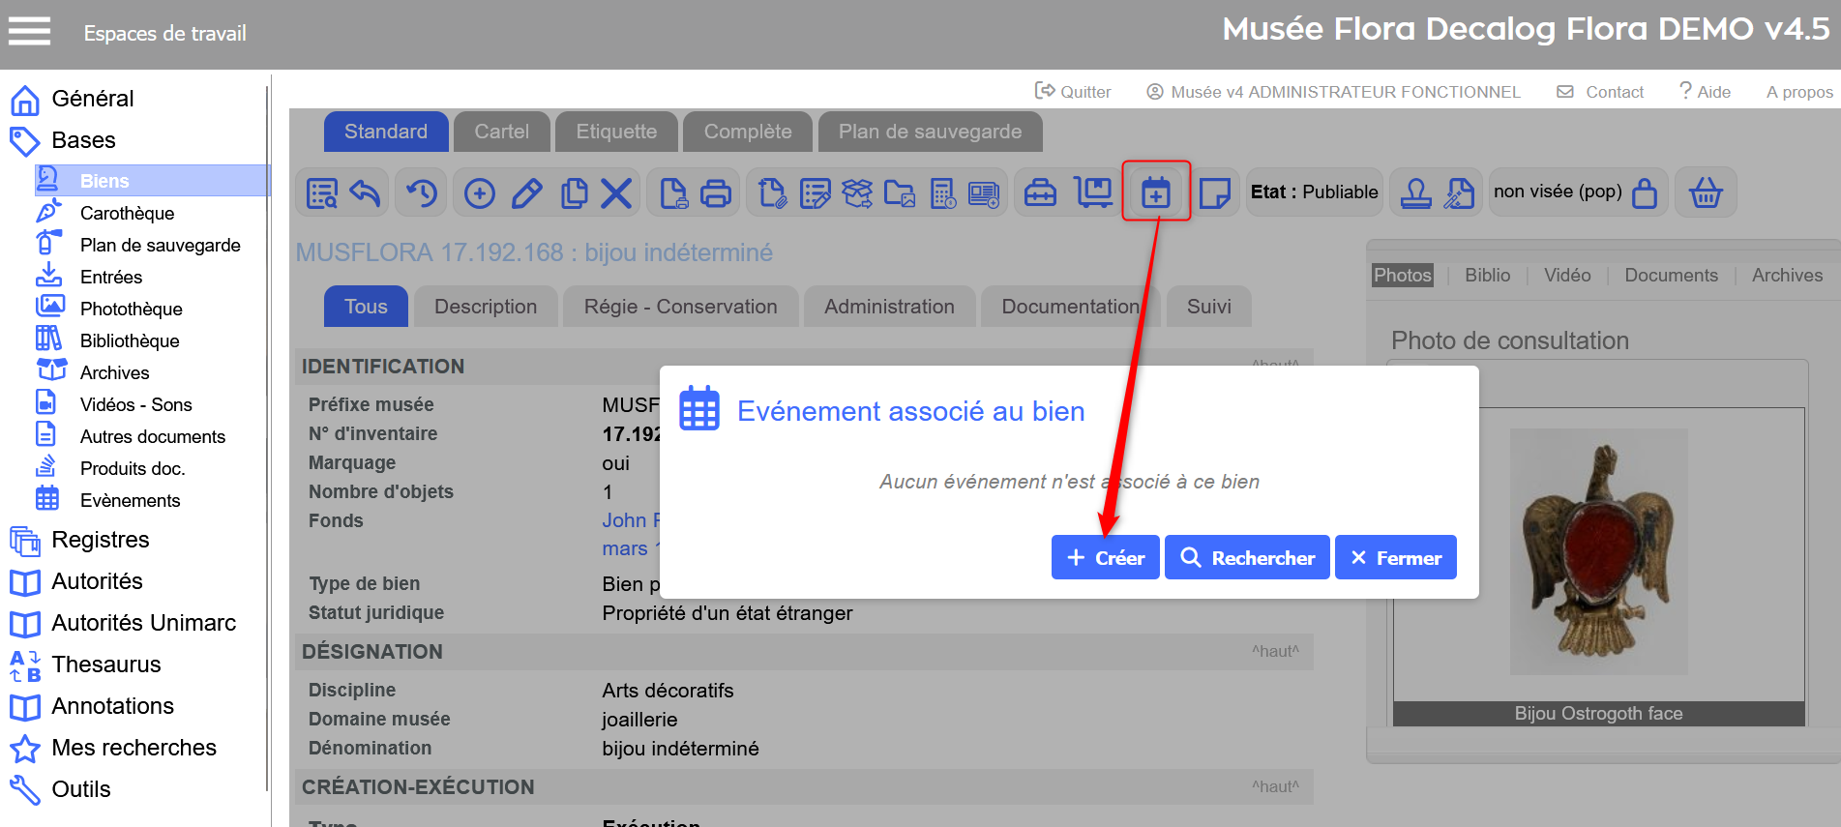The height and width of the screenshot is (827, 1841).
Task: Click the plus circle new record icon
Action: pyautogui.click(x=479, y=193)
